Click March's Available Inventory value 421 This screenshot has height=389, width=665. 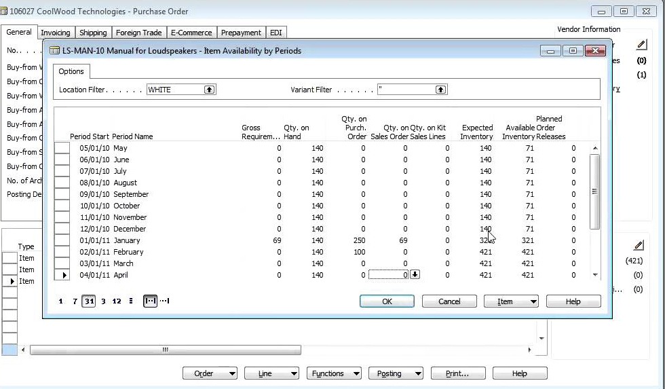(528, 263)
